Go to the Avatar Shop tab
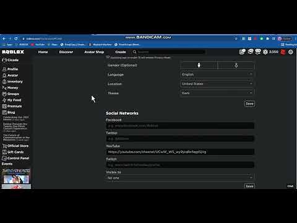 [x=94, y=52]
